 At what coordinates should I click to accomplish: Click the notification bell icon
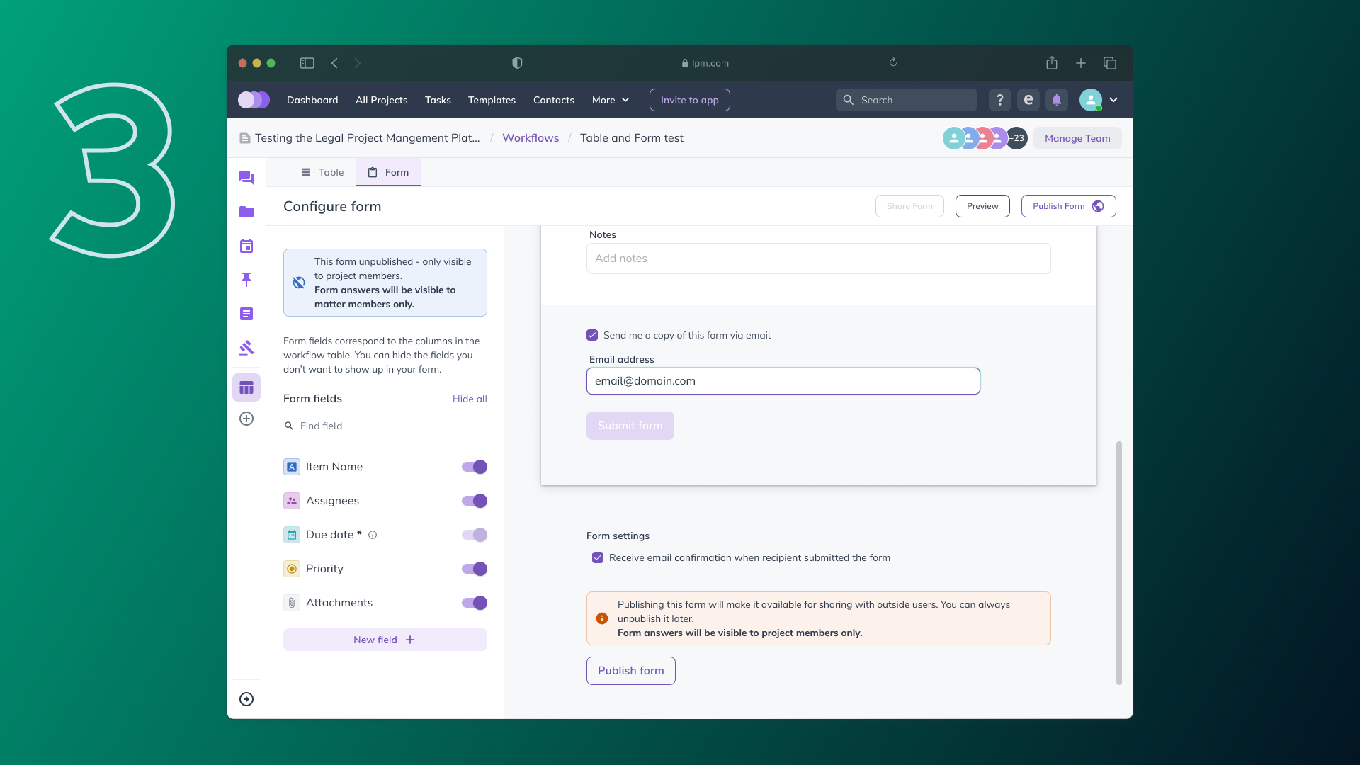[x=1056, y=100]
